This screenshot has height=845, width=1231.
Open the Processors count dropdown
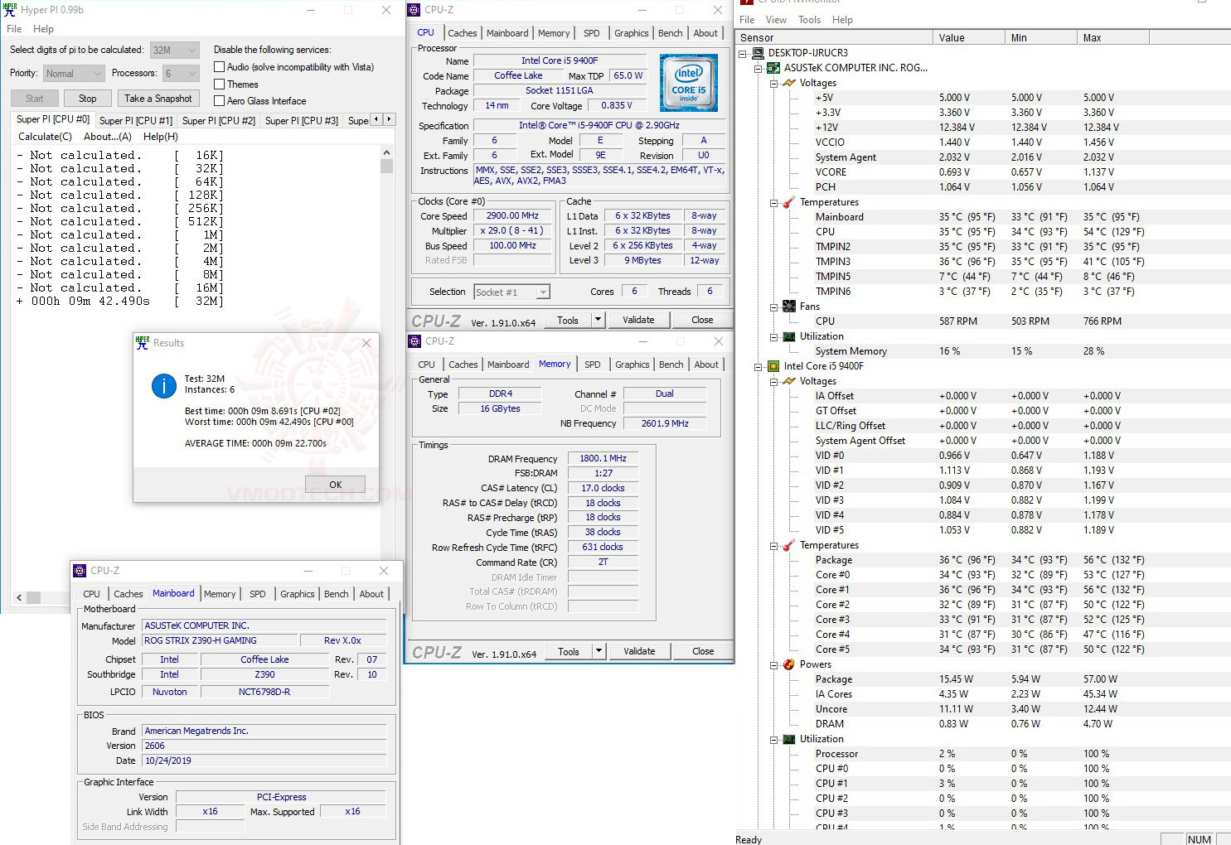(x=181, y=74)
